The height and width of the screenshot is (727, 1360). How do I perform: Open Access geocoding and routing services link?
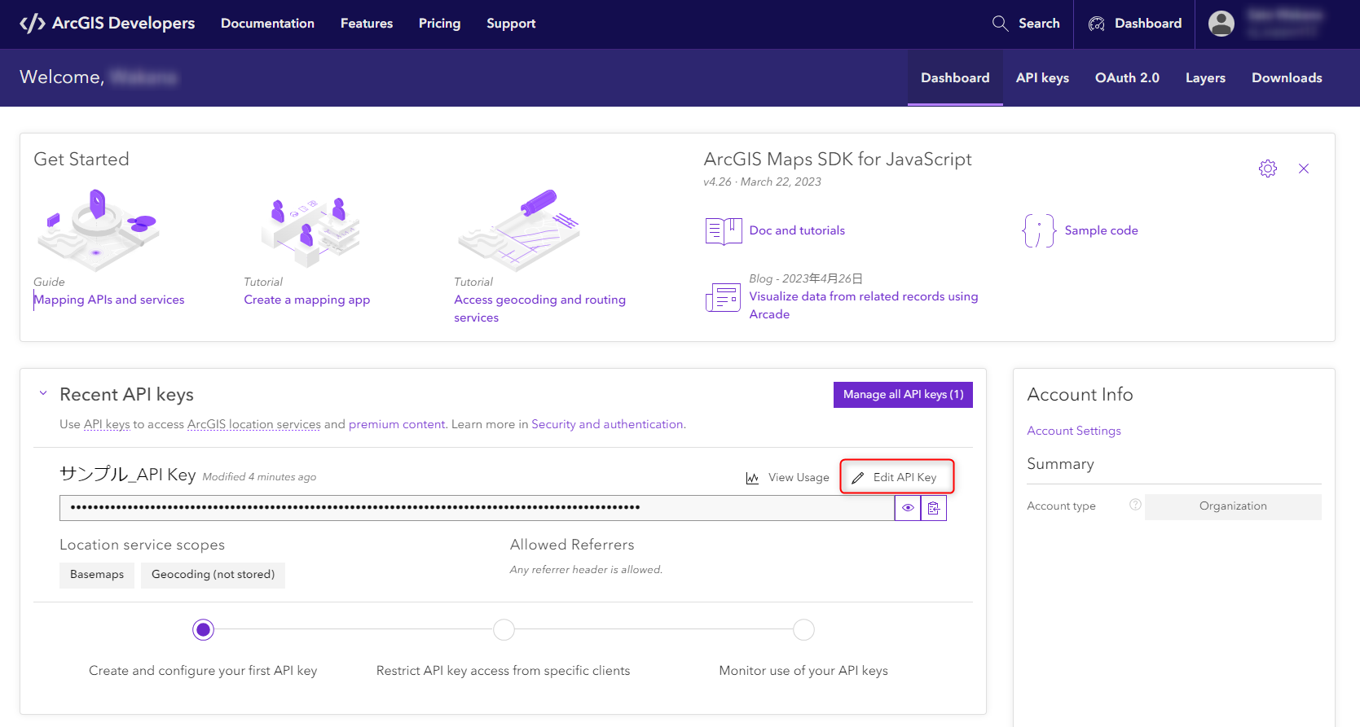(x=539, y=309)
